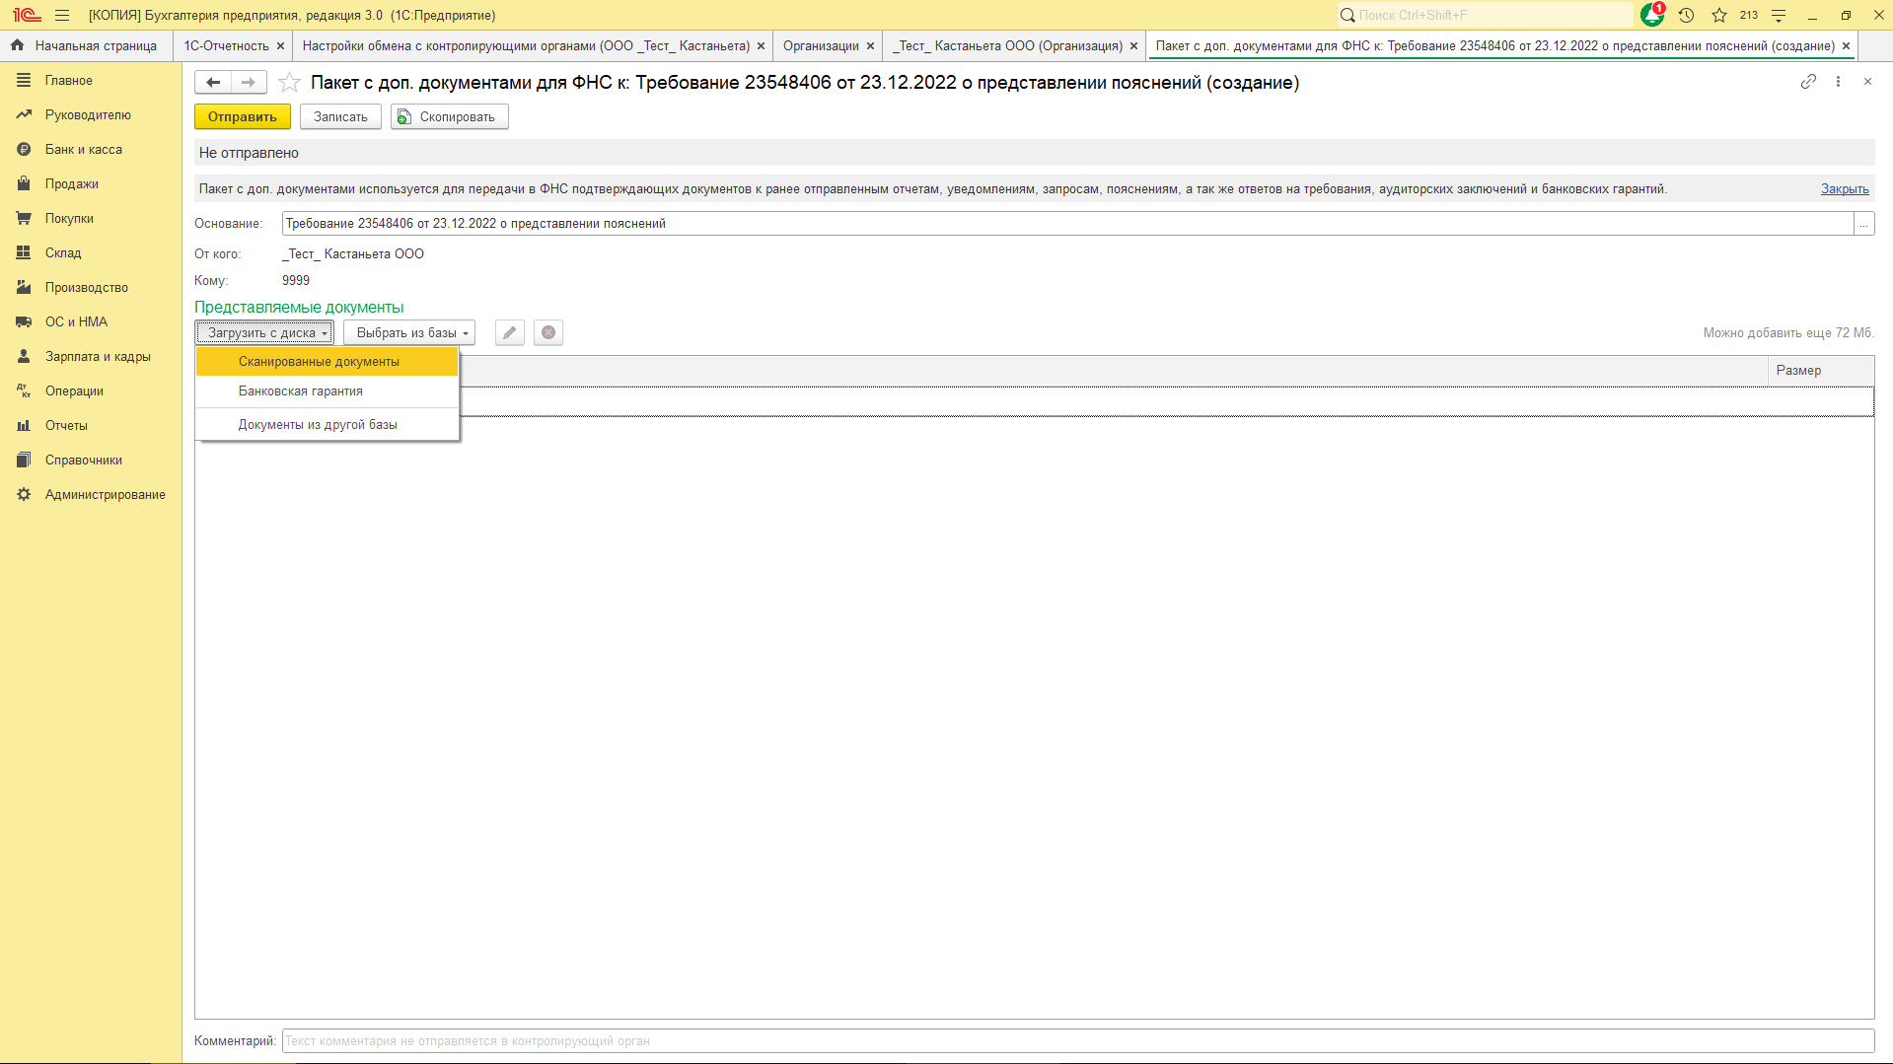Click the delete document icon
This screenshot has width=1893, height=1064.
548,333
